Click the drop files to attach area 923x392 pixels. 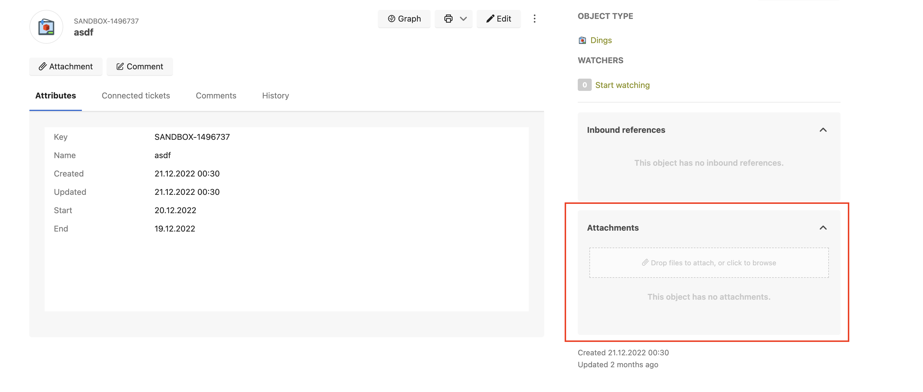click(x=709, y=263)
